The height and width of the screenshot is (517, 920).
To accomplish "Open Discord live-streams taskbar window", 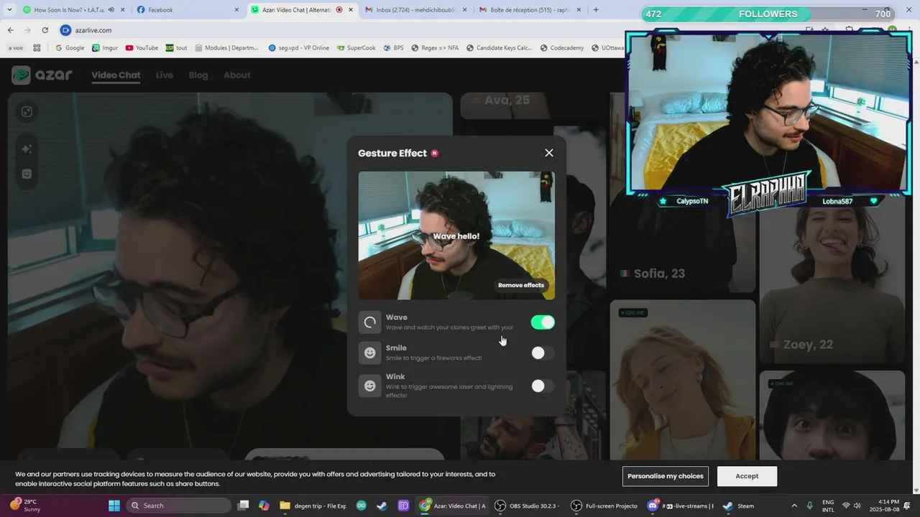I will (x=681, y=506).
